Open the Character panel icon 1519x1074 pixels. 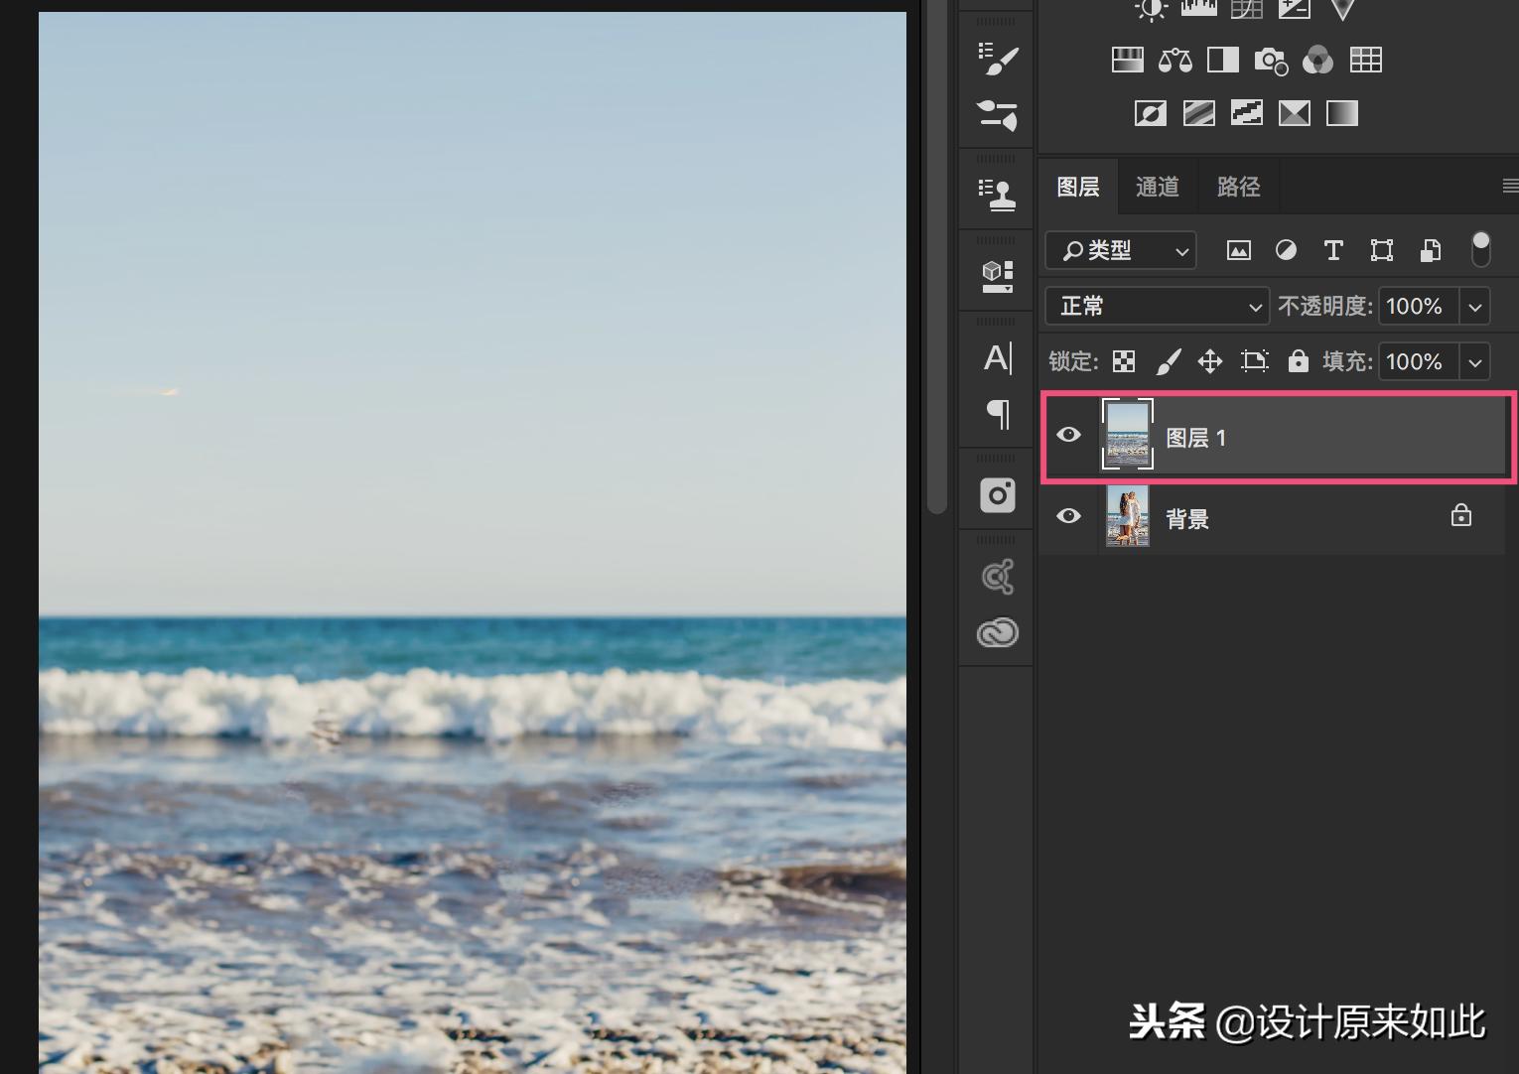pyautogui.click(x=998, y=357)
